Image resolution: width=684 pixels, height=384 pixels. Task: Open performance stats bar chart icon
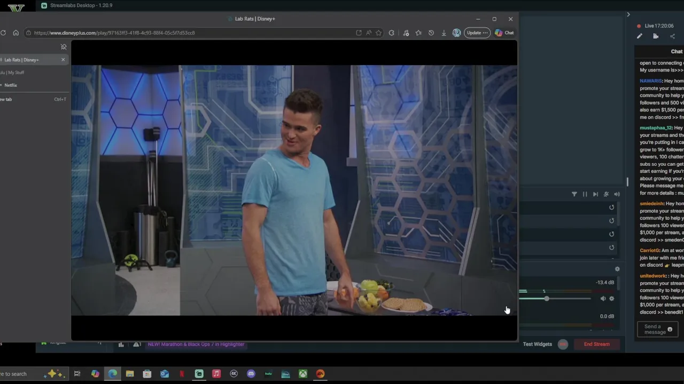point(121,344)
